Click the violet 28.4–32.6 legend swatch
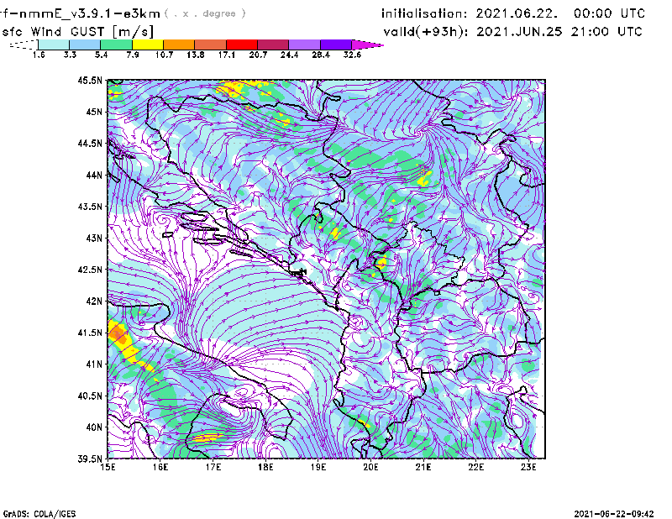The image size is (672, 519). tap(335, 45)
